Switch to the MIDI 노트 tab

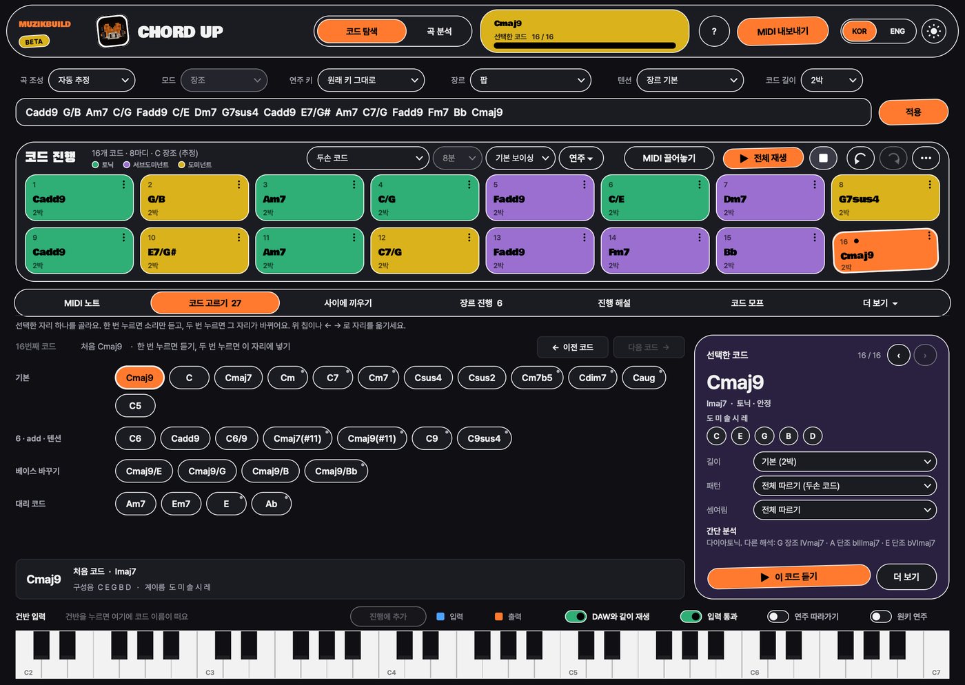coord(82,303)
